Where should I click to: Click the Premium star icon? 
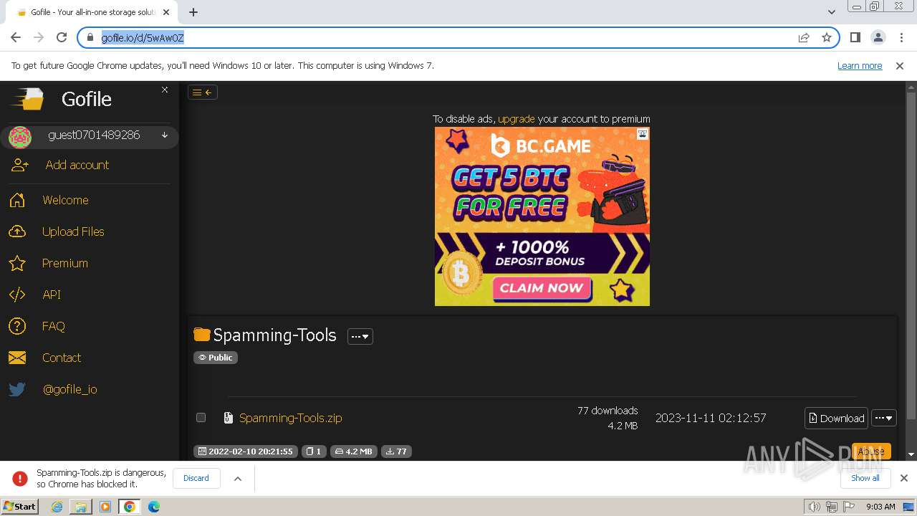click(17, 263)
